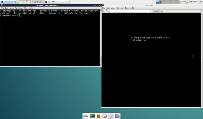The image size is (203, 119).
Task: Click the 'Star Wars' window title bar text
Action: (x=149, y=5)
